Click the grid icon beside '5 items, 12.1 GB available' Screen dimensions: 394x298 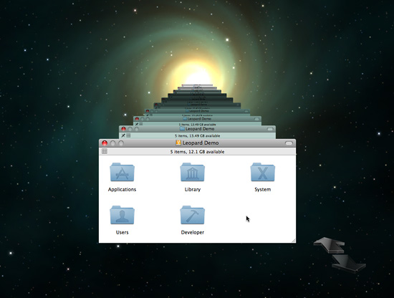[x=105, y=151]
